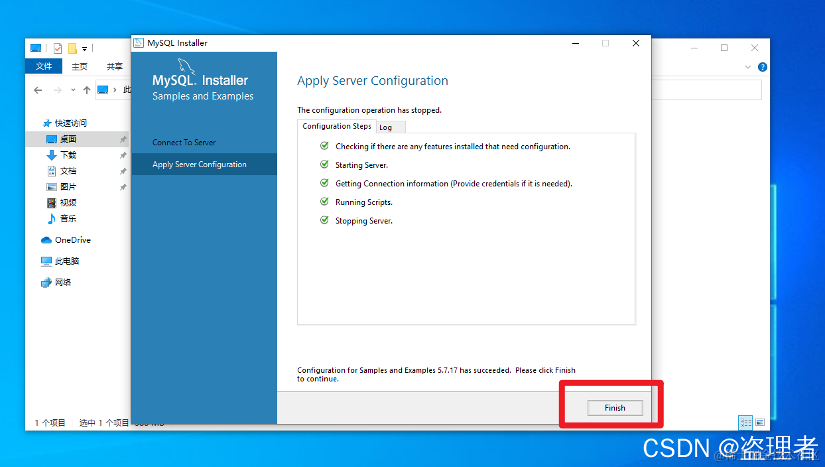The image size is (825, 467).
Task: Click pin icon next to 桌面
Action: point(123,139)
